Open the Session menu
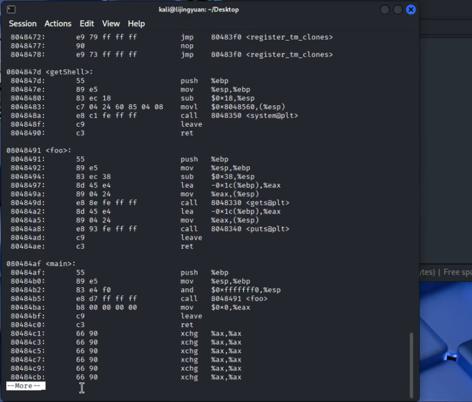 click(x=23, y=24)
